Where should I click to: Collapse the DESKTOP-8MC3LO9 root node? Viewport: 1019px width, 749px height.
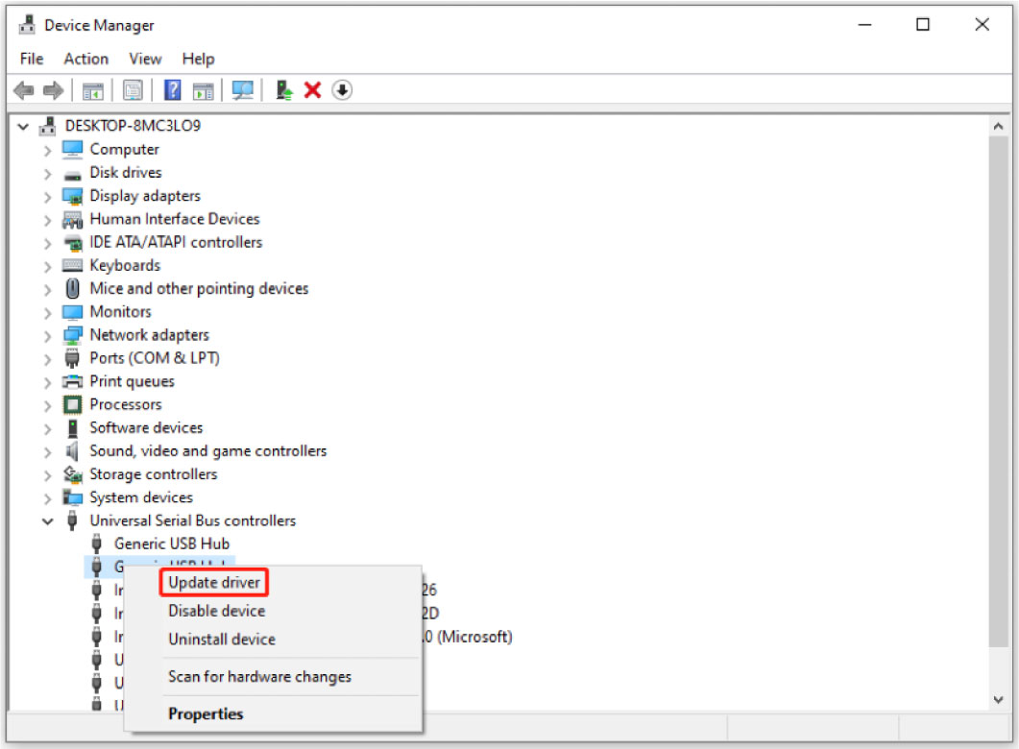pos(23,126)
